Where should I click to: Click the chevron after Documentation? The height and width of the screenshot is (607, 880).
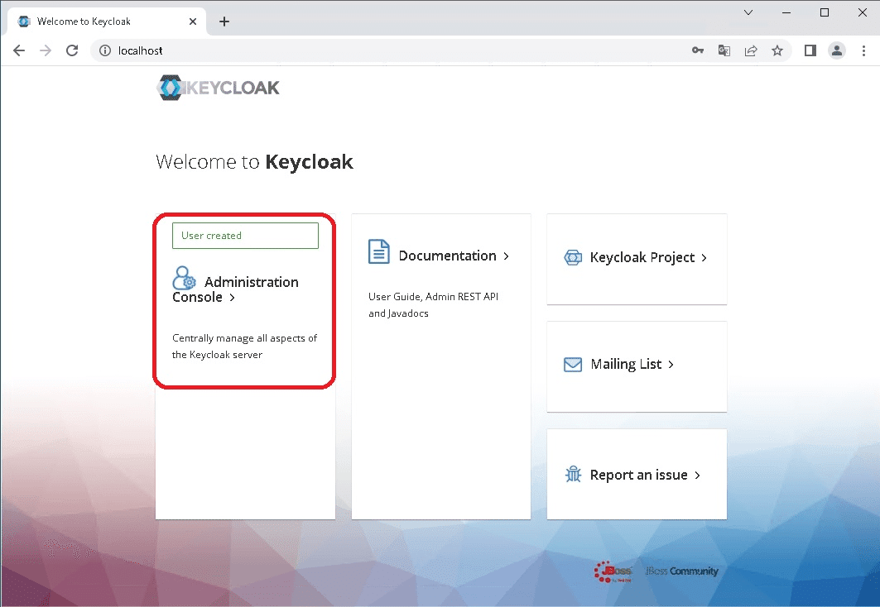click(506, 256)
